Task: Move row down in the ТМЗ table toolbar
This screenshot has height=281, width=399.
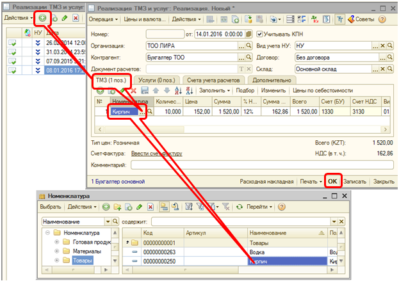Action: (x=167, y=90)
